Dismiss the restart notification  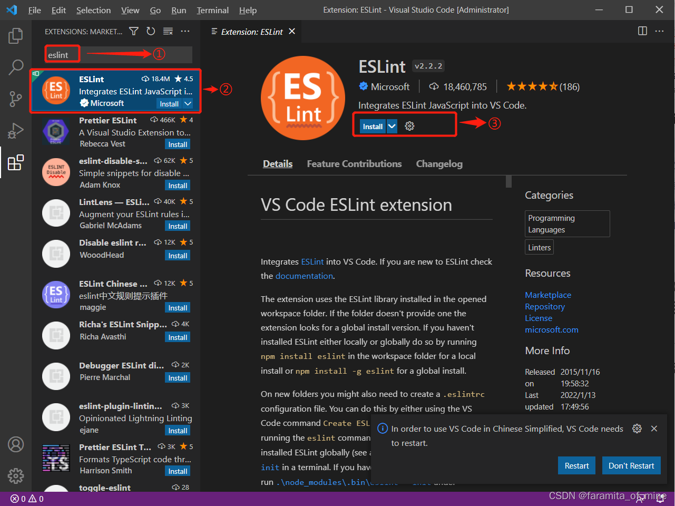(654, 429)
